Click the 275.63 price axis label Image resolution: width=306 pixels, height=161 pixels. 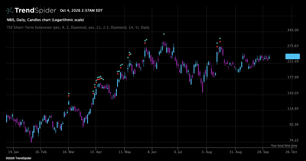tap(293, 46)
